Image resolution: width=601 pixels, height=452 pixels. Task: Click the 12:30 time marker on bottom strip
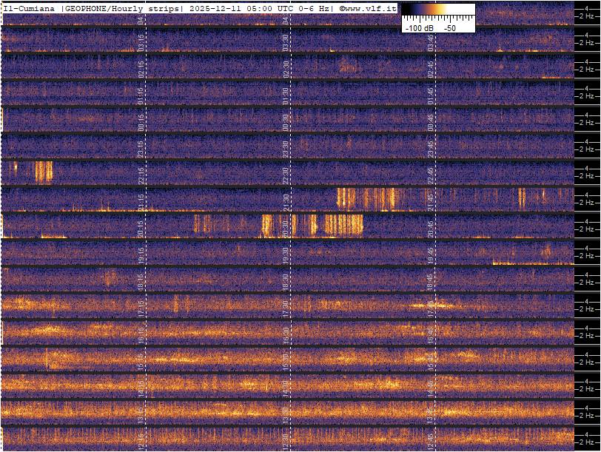click(286, 439)
